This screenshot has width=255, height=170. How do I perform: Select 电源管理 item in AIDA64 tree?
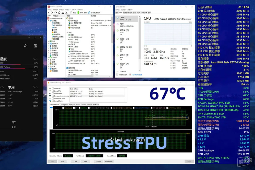(x=56, y=35)
